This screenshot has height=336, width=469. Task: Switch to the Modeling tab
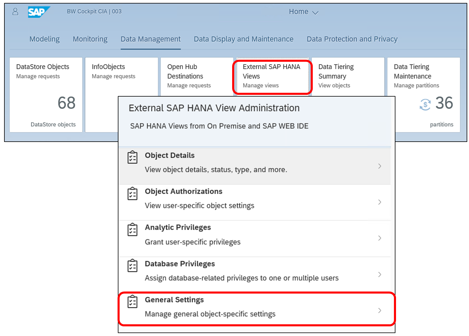click(45, 39)
